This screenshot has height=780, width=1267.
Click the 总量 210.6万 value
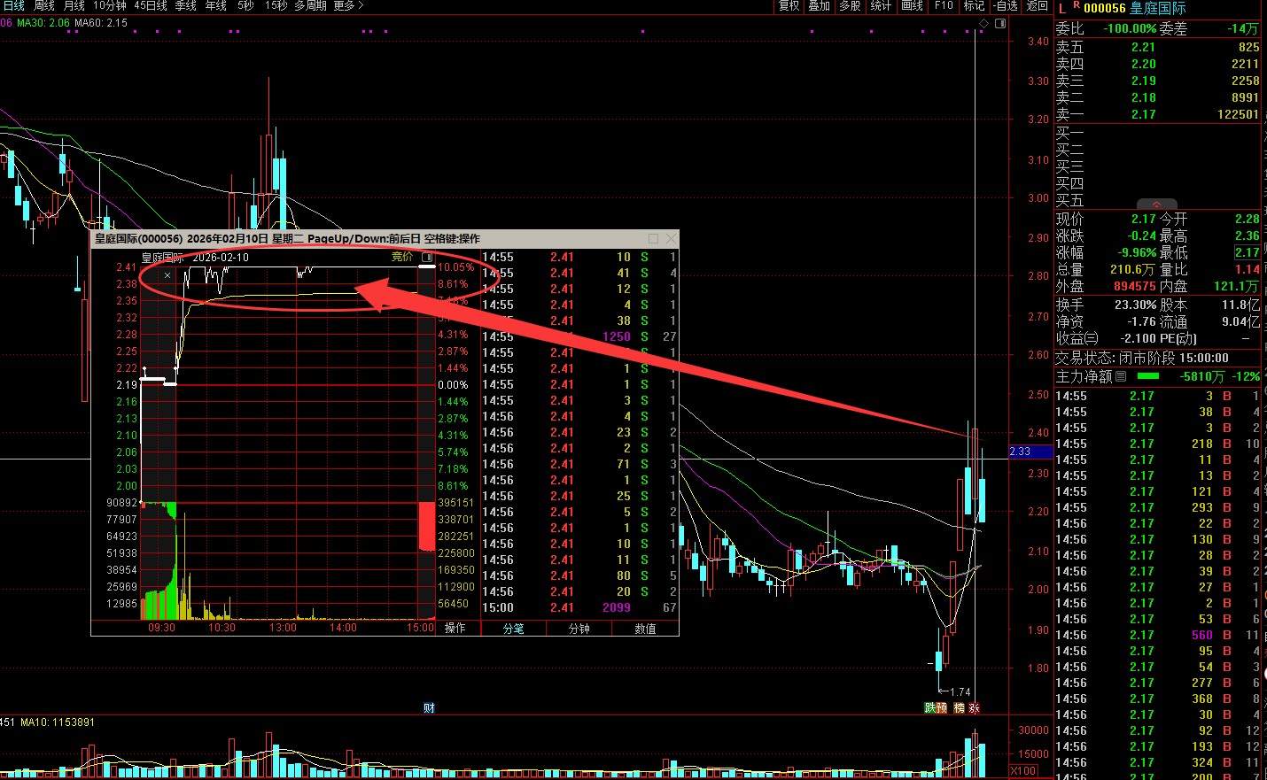coord(1131,269)
